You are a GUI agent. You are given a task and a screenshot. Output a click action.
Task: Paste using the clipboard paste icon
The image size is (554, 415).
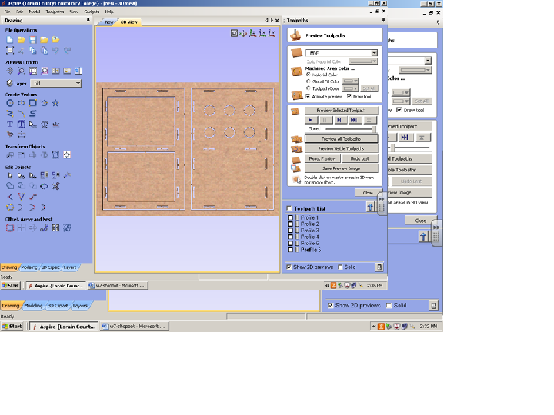[x=44, y=51]
